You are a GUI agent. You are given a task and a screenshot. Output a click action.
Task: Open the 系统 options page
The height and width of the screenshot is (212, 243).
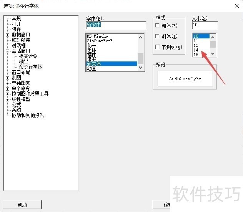16,110
